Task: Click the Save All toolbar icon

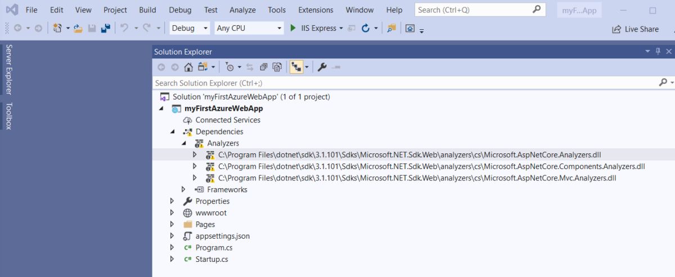Action: (x=105, y=28)
